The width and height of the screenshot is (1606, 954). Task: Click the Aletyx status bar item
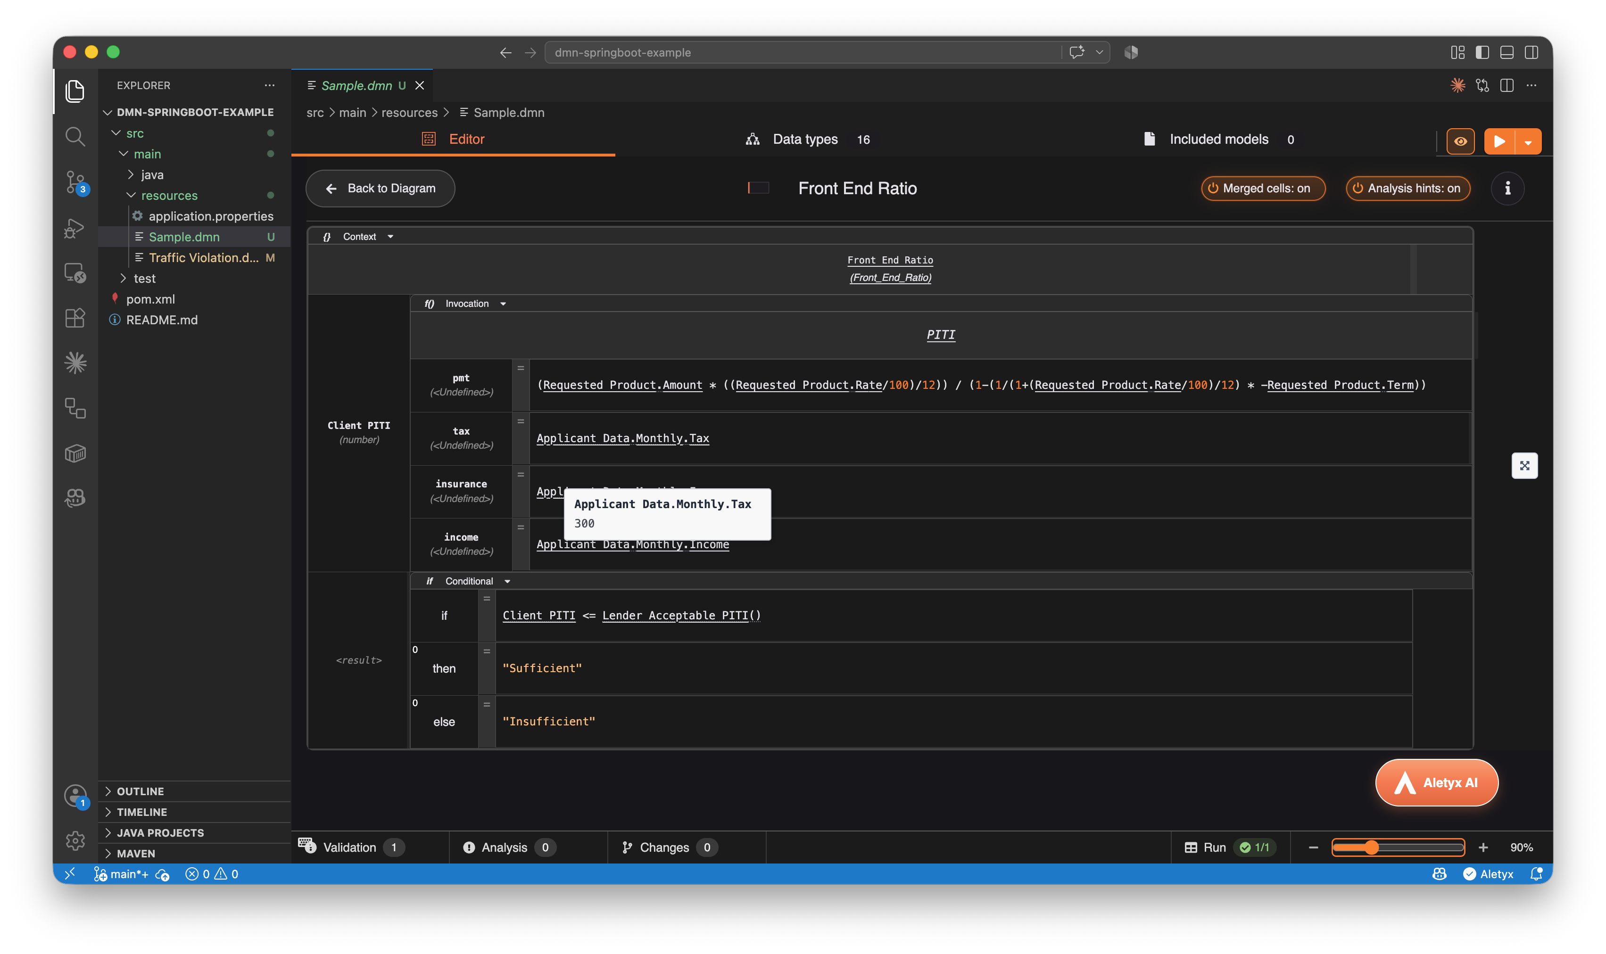1488,874
